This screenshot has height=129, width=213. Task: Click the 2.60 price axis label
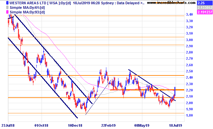[189, 65]
